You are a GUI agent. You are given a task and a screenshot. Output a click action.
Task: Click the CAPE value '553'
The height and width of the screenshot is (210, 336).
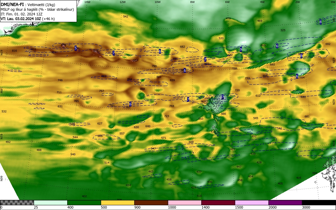pyautogui.click(x=201, y=119)
